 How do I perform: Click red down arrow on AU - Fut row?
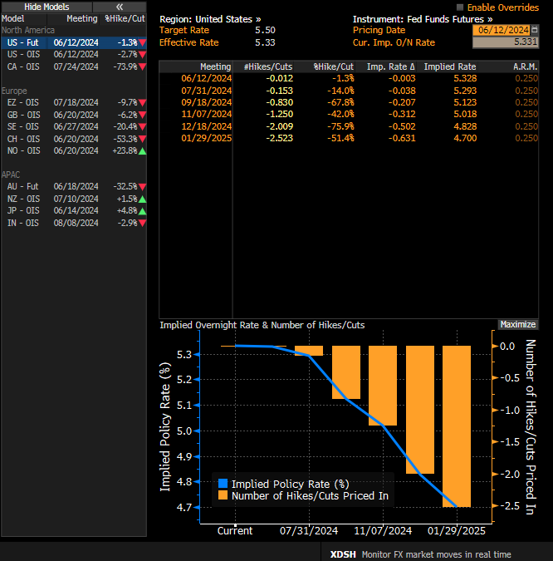[x=142, y=188]
